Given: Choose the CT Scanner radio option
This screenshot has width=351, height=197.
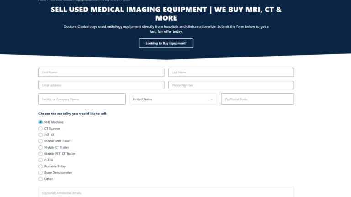Looking at the screenshot, I should (40, 129).
